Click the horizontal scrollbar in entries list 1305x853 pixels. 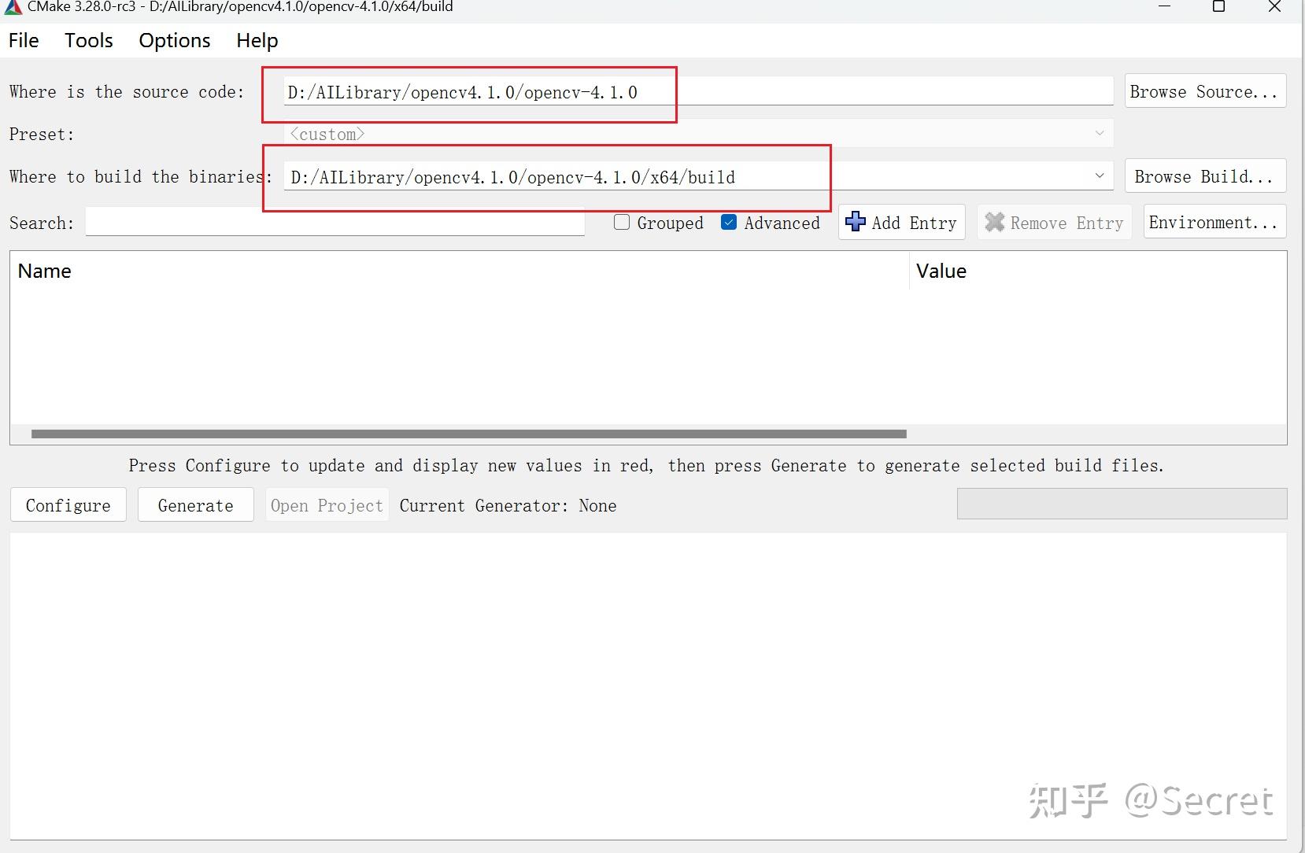[469, 434]
